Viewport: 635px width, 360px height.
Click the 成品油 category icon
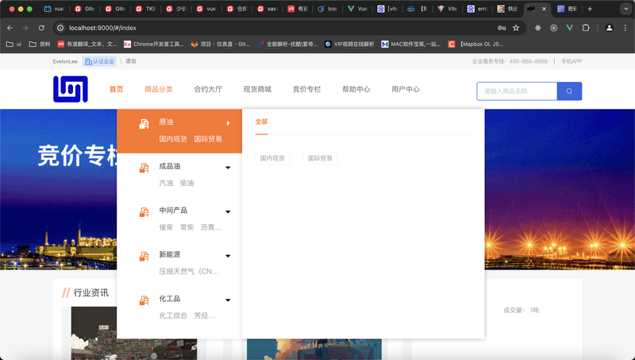point(144,168)
